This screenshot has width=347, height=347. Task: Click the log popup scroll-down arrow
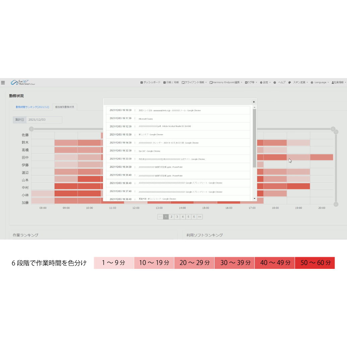point(254,199)
